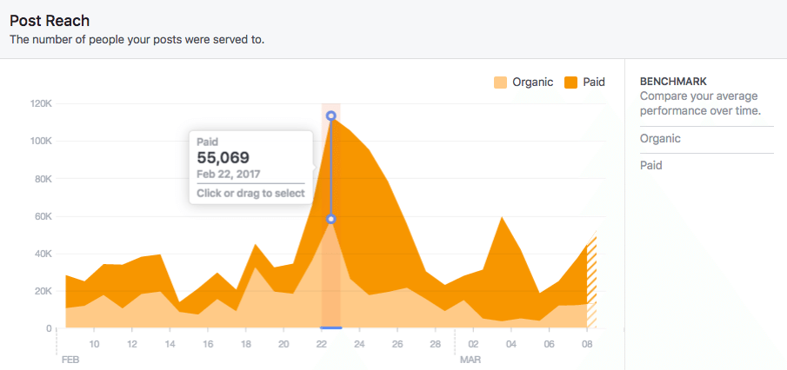
Task: Select the date label 26 on x-axis
Action: (397, 344)
